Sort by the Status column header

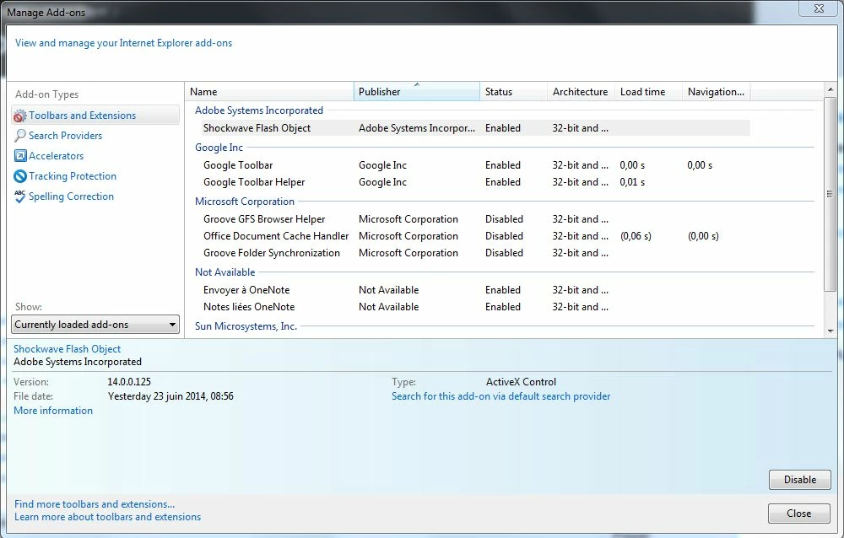pyautogui.click(x=513, y=91)
